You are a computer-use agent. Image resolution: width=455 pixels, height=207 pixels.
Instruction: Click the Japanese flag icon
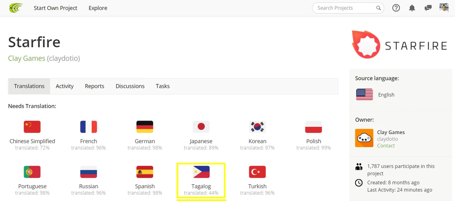pos(201,127)
